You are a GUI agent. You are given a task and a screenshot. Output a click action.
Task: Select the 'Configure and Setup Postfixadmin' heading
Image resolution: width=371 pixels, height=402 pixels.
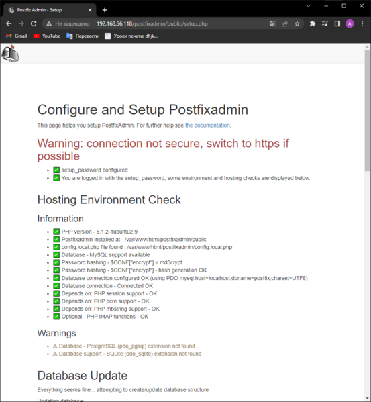point(143,110)
